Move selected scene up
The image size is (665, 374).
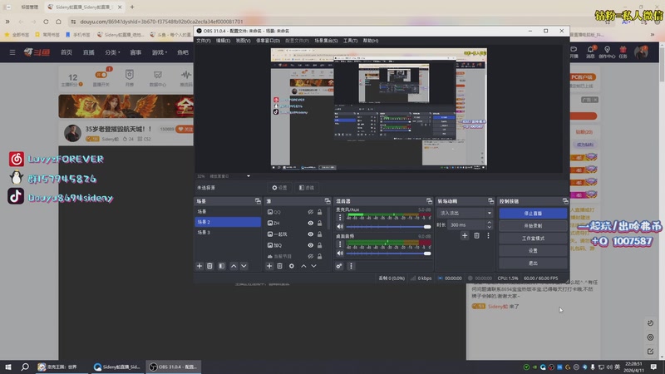[x=234, y=266]
